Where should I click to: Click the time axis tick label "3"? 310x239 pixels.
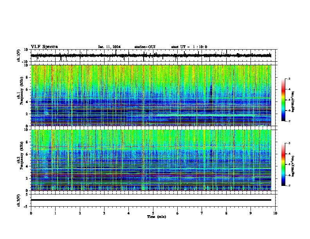click(104, 213)
